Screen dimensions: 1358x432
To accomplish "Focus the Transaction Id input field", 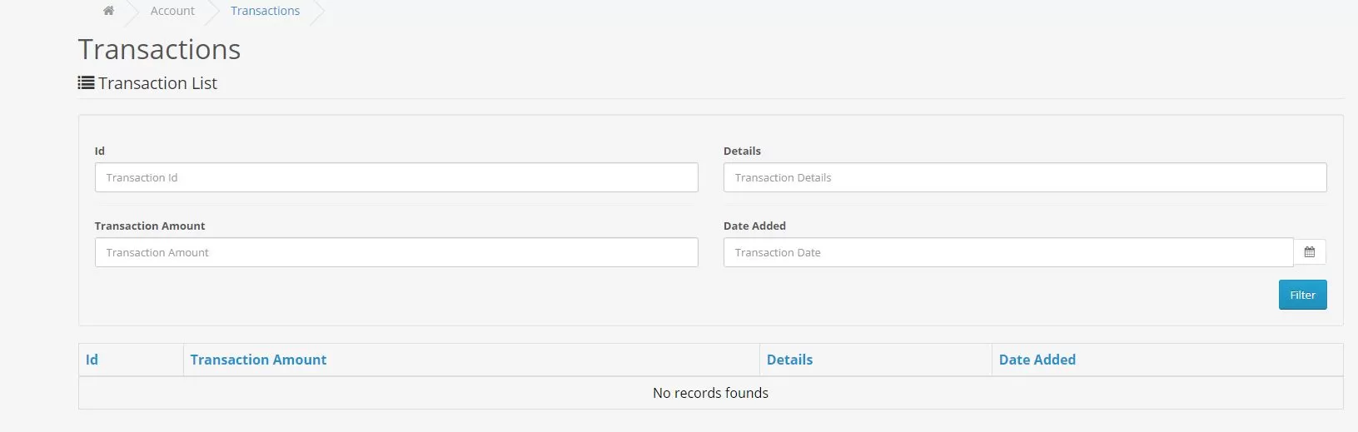I will (x=396, y=177).
